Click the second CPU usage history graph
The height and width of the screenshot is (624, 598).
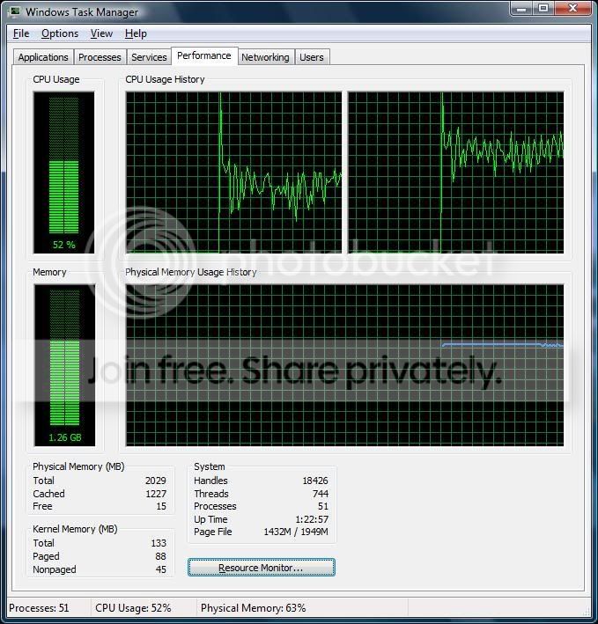pyautogui.click(x=456, y=173)
